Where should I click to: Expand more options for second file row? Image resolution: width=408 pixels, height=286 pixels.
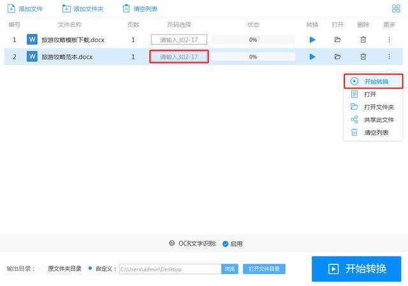pos(389,57)
